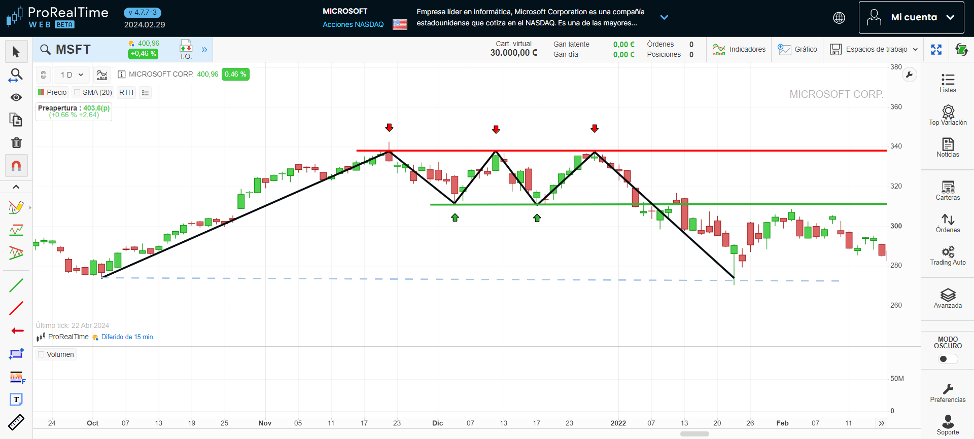The image size is (974, 439).
Task: Open the indicator list icon next to RTH
Action: pos(146,92)
